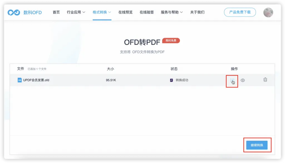285x163 pixels.
Task: Open the user avatar profile
Action: point(268,12)
